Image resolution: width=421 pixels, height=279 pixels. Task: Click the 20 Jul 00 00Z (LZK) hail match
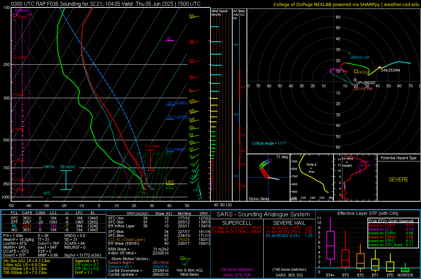(x=289, y=236)
